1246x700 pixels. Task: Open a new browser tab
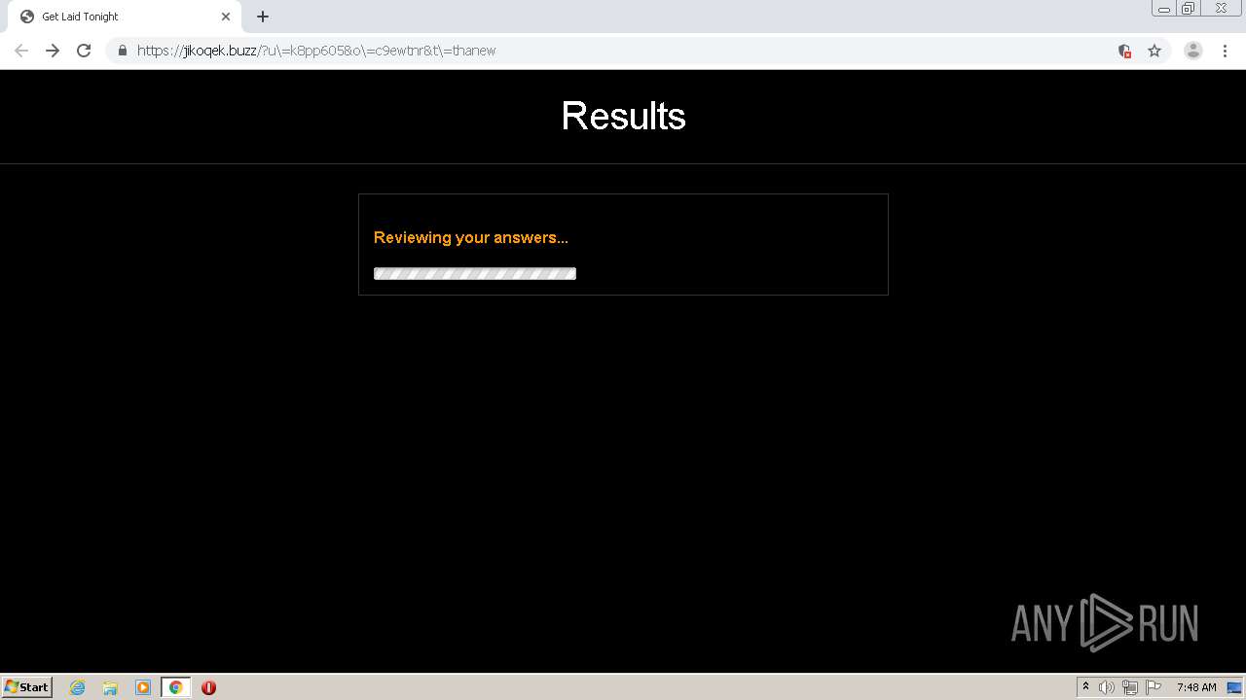(263, 17)
